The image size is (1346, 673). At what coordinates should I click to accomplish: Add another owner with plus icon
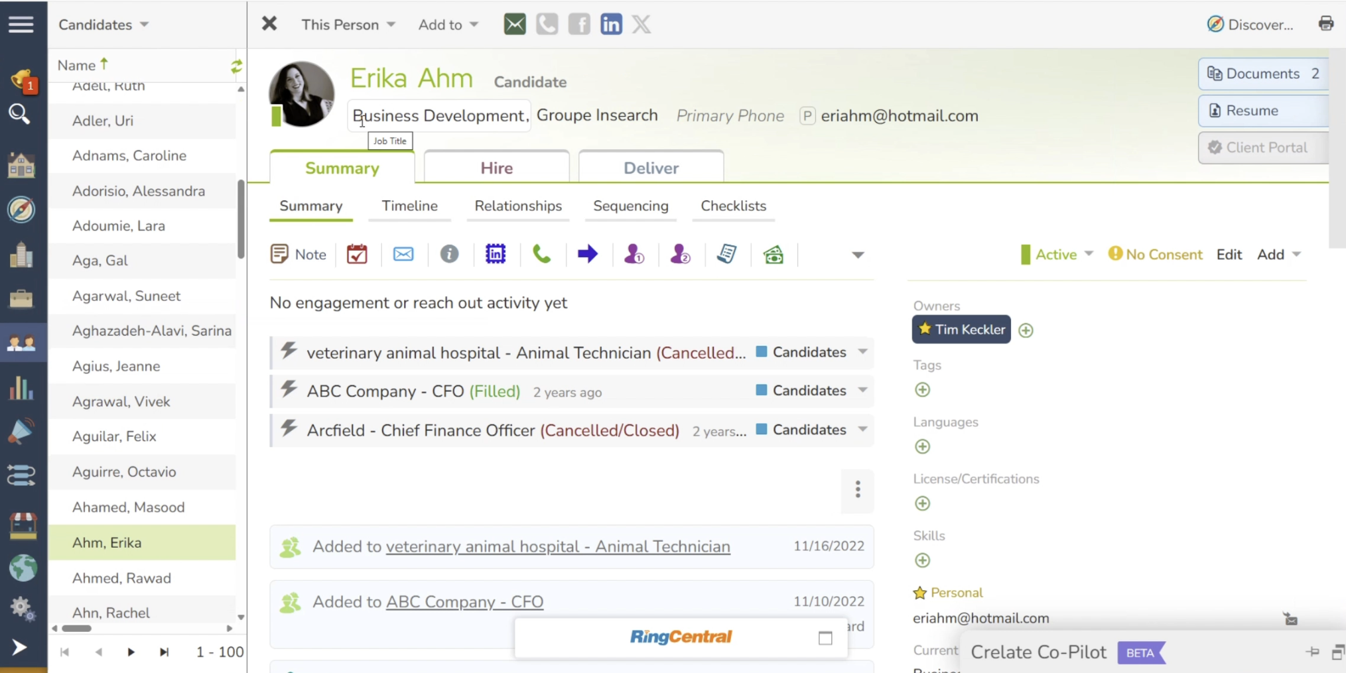coord(1026,330)
